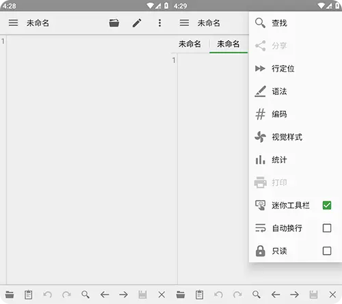Screen dimensions: 342x304
Task: Enable the 自动换行 word wrap checkbox
Action: click(x=327, y=228)
